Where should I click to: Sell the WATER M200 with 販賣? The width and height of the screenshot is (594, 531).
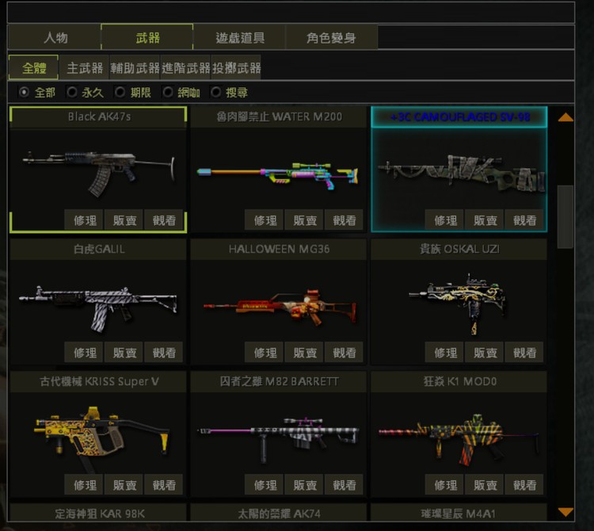click(x=304, y=220)
